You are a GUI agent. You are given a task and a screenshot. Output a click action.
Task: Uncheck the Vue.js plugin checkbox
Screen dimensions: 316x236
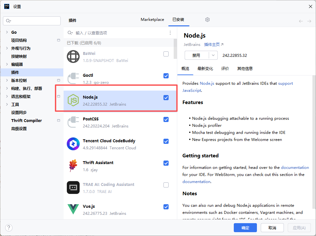(166, 207)
